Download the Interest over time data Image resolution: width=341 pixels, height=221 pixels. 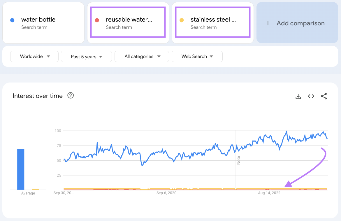(x=298, y=96)
